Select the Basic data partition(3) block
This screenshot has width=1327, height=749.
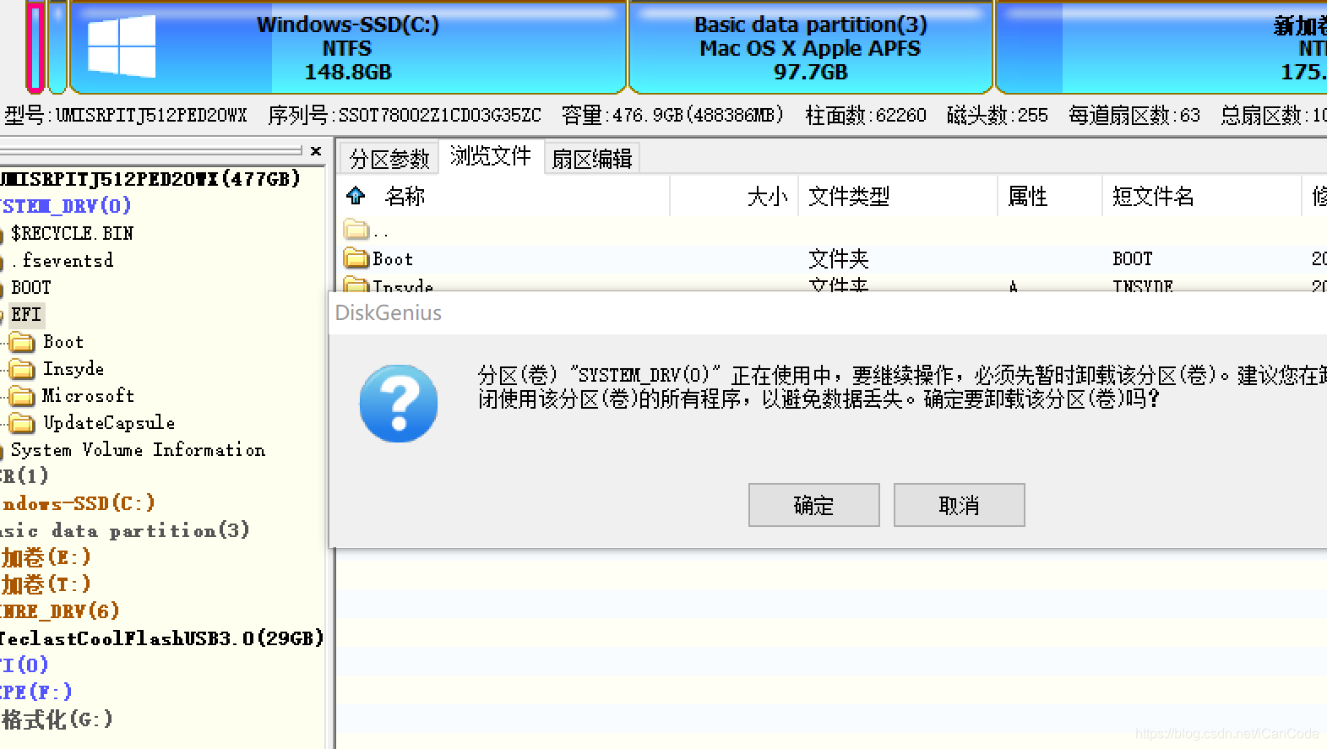click(810, 47)
